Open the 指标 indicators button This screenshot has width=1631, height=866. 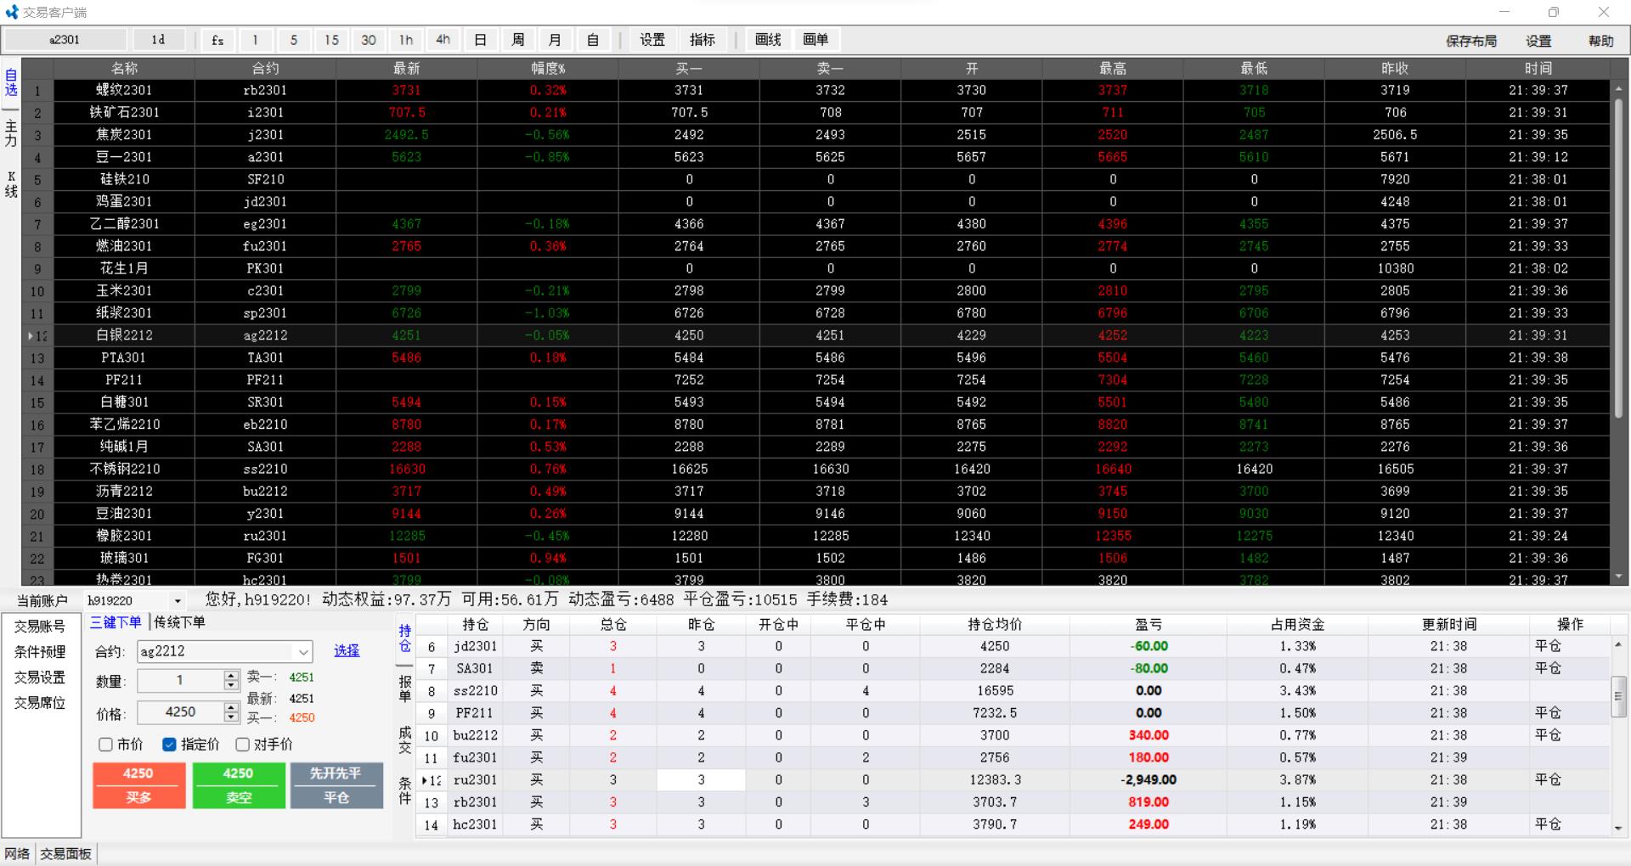703,40
